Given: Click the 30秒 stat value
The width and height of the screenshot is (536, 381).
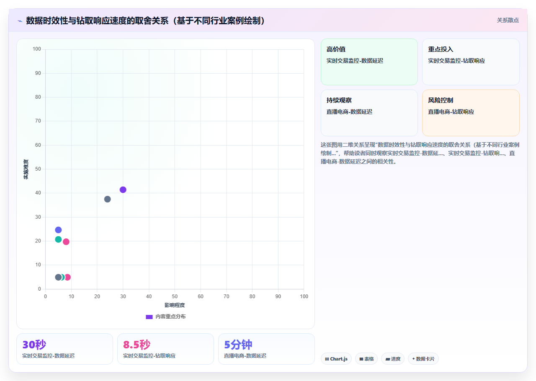Looking at the screenshot, I should (34, 345).
